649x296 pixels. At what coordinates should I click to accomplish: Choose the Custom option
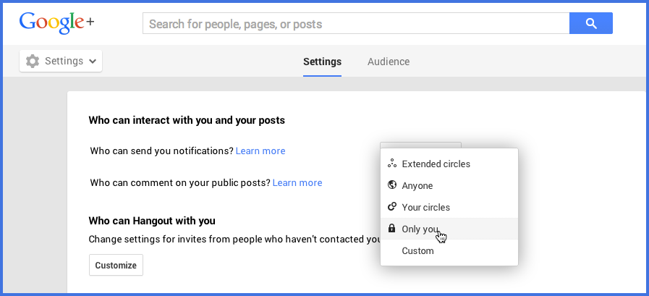(x=449, y=250)
